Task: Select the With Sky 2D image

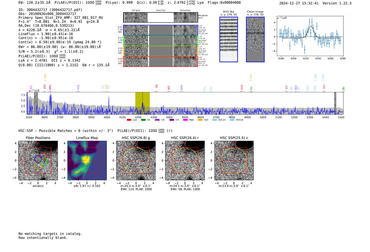Action: 229,39
